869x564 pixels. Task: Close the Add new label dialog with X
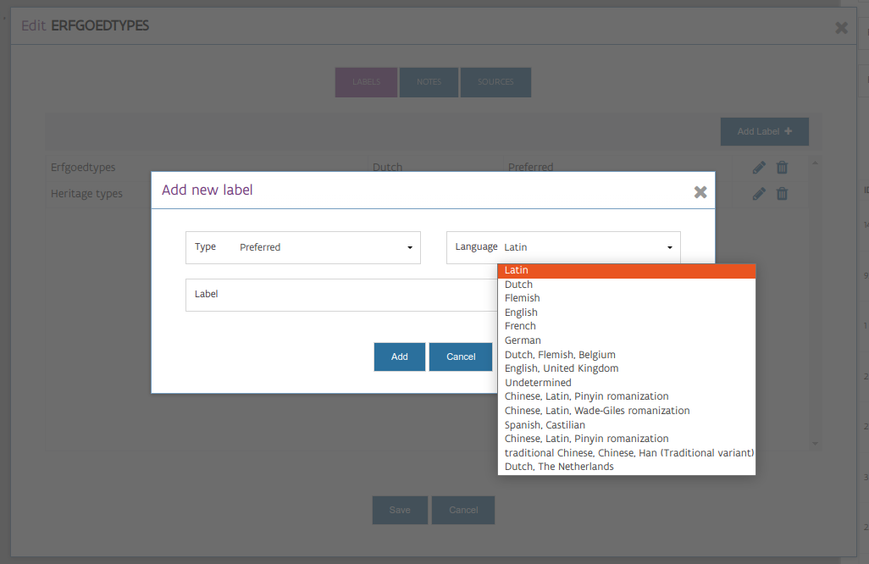700,191
